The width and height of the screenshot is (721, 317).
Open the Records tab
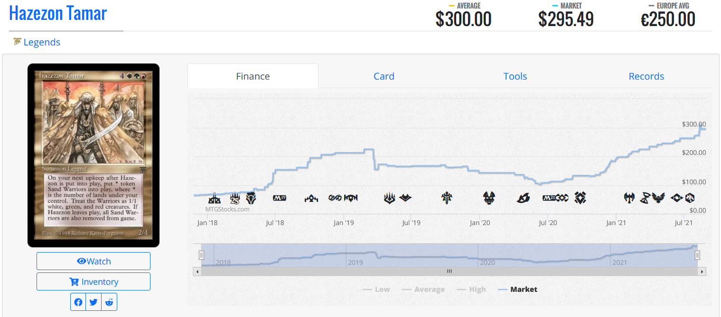click(646, 76)
